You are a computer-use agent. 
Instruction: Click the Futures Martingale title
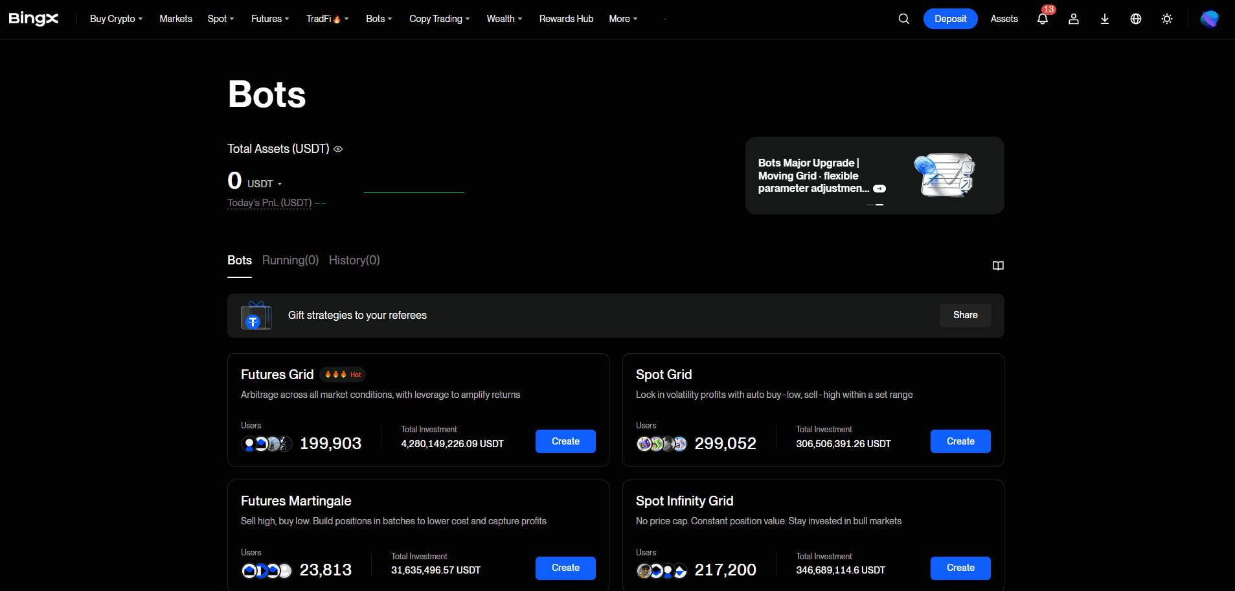296,501
